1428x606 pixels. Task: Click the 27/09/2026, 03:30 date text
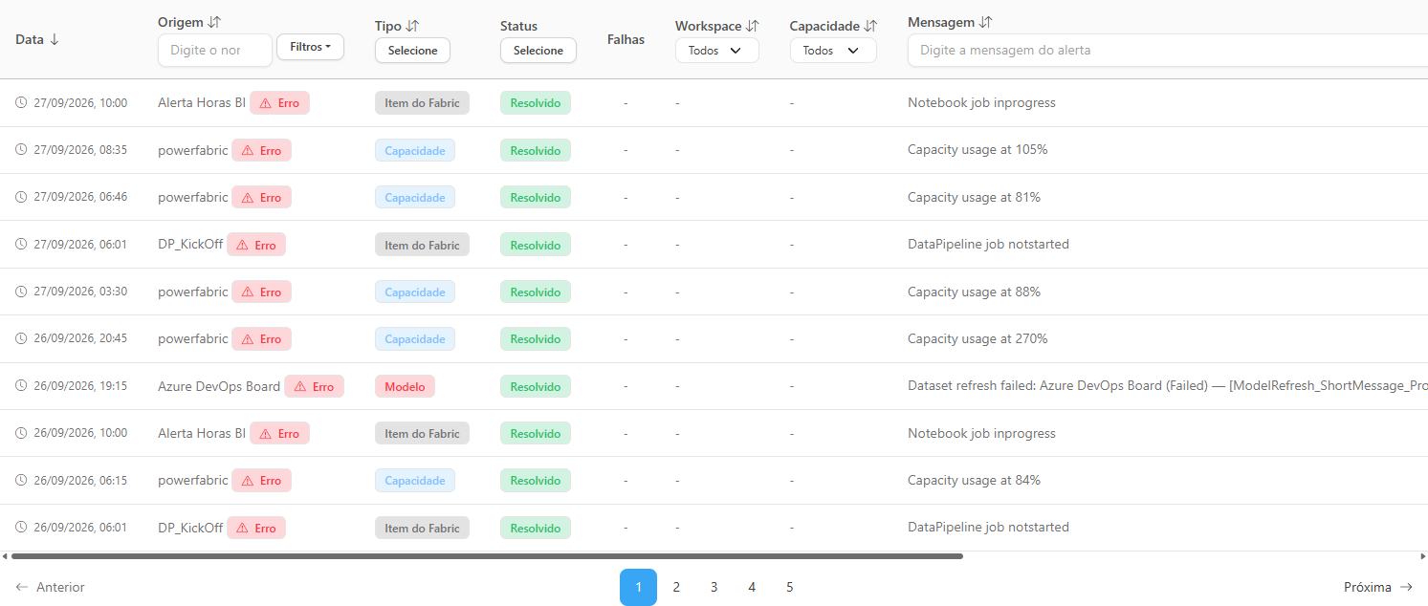pos(80,292)
